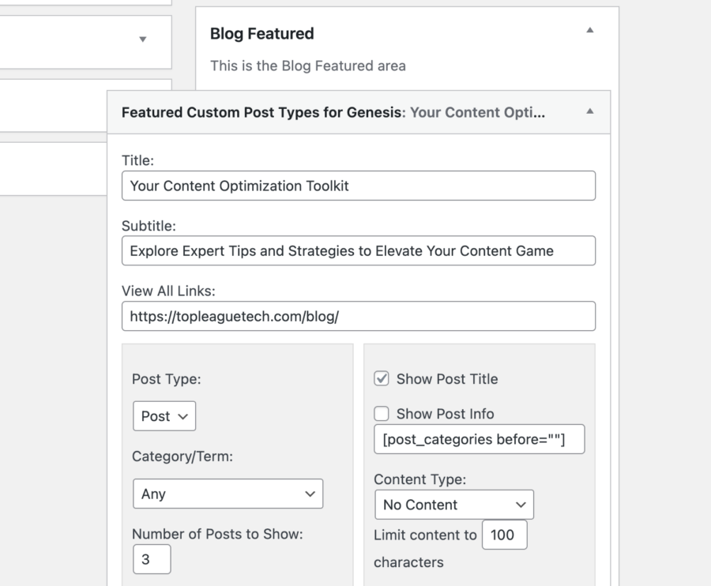Click the Featured Custom Post Types title bar

coord(332,112)
